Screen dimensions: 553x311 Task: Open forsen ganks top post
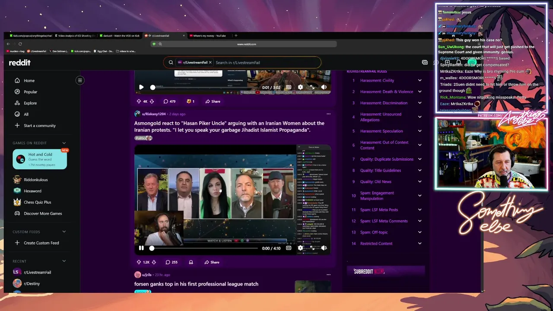pyautogui.click(x=196, y=284)
